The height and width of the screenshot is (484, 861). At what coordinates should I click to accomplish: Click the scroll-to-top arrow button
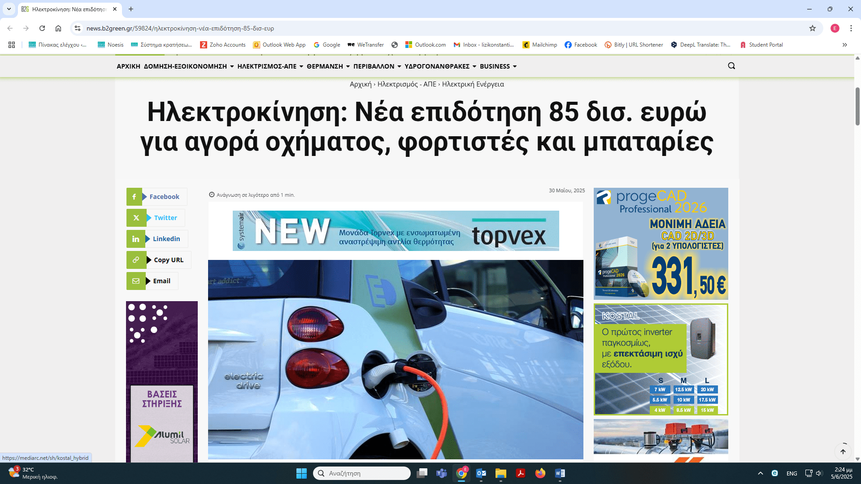[843, 451]
